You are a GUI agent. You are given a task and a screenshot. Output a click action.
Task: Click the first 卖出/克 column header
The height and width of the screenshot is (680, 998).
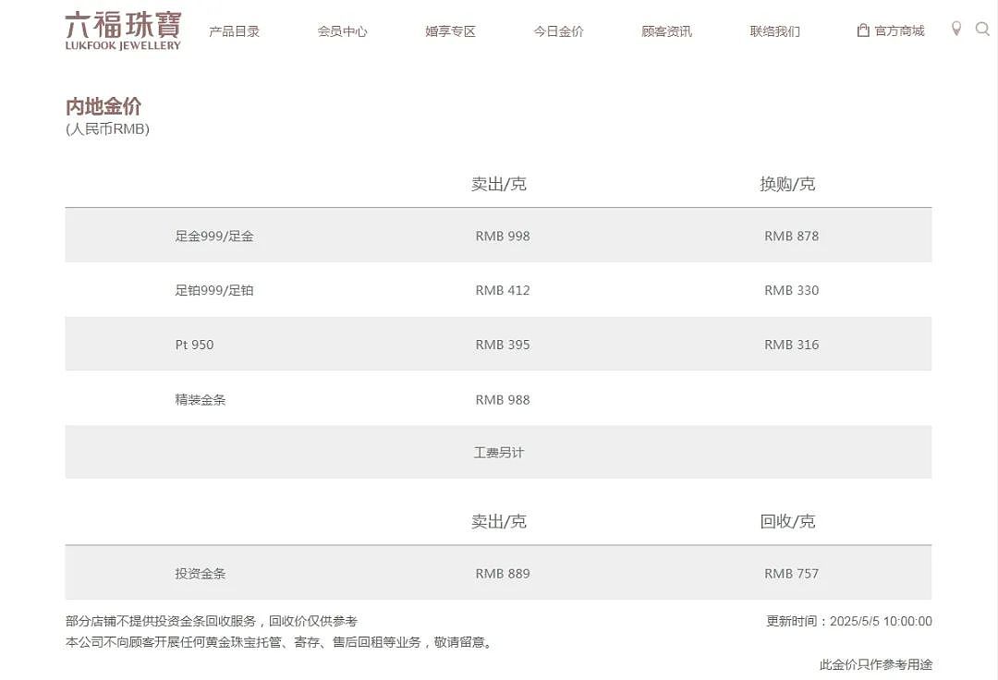[498, 185]
